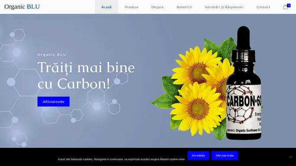Open the shopping cart icon
The image size is (296, 166).
tap(286, 7)
